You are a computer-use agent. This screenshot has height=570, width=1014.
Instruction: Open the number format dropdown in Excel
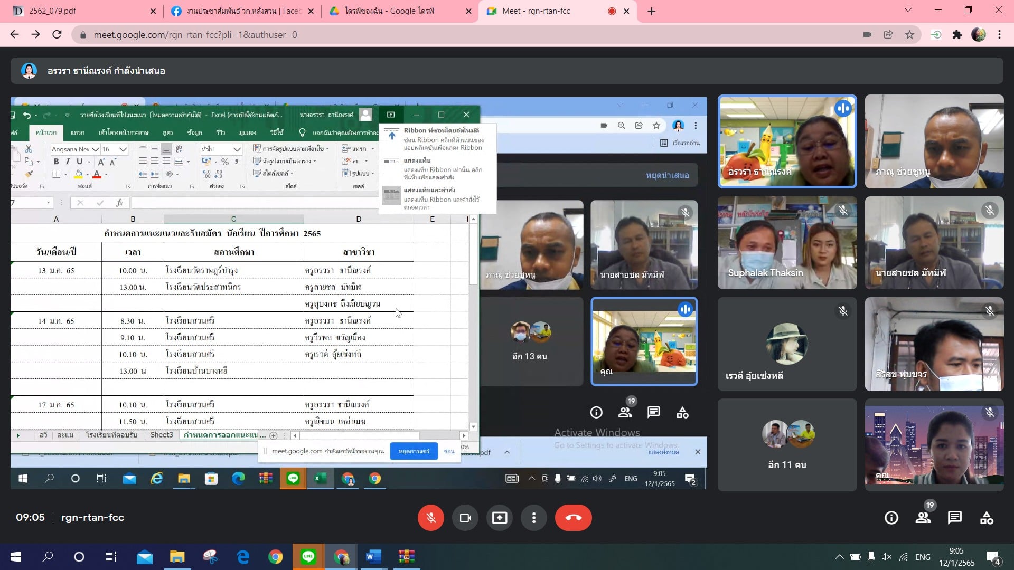[237, 149]
